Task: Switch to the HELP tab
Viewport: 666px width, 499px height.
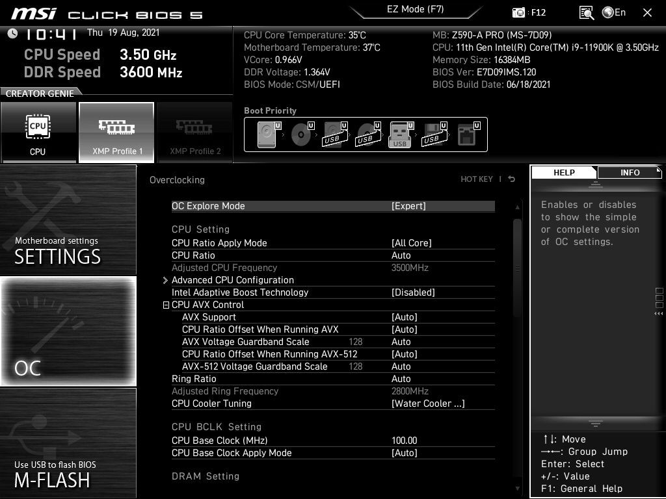Action: [x=564, y=172]
